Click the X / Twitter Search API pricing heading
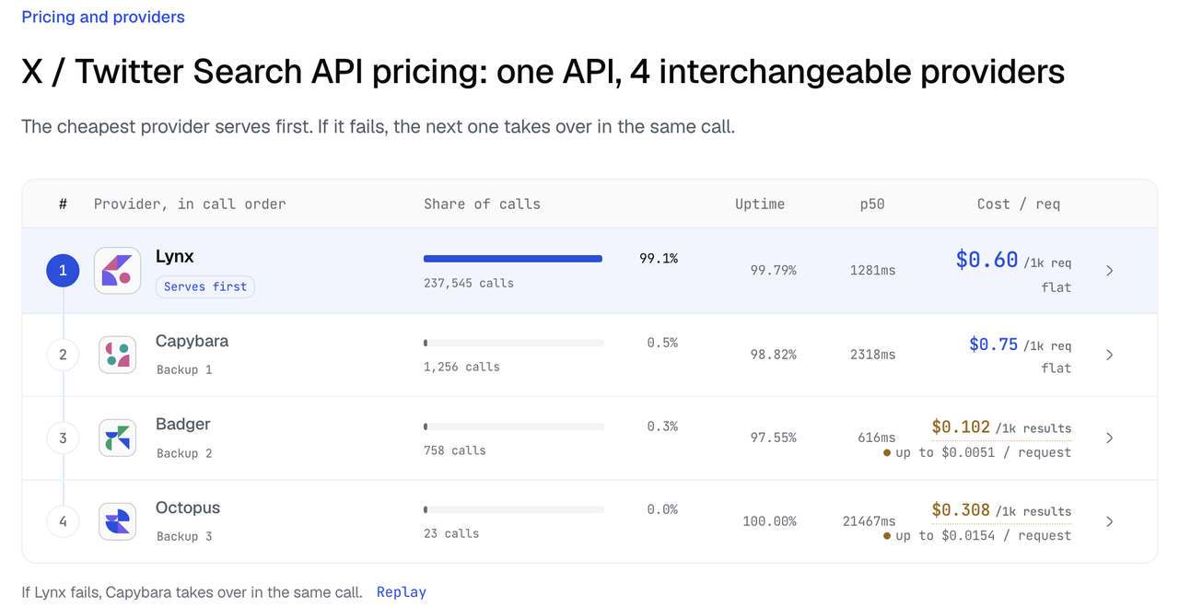This screenshot has width=1179, height=607. tap(543, 72)
